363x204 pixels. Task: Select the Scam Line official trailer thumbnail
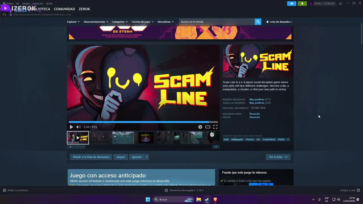click(x=78, y=138)
